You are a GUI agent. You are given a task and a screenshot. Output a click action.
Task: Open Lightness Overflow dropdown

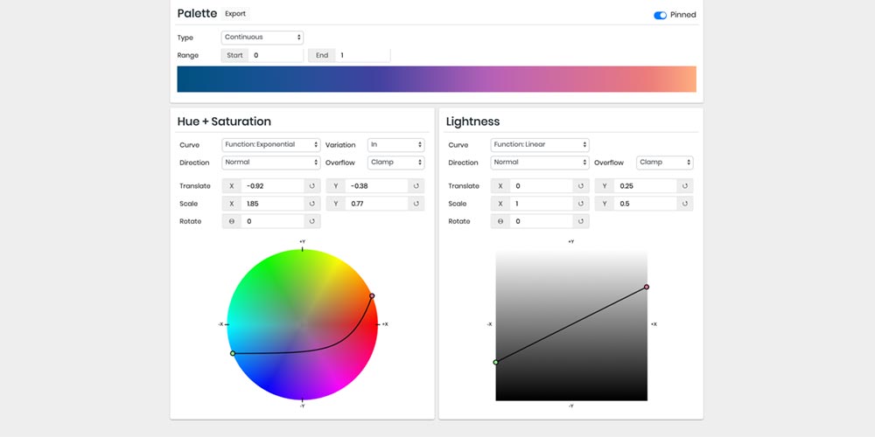pos(664,163)
